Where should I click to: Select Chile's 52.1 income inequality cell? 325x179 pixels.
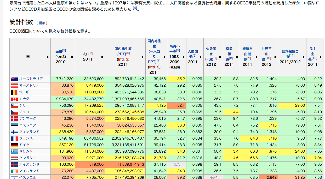click(177, 105)
